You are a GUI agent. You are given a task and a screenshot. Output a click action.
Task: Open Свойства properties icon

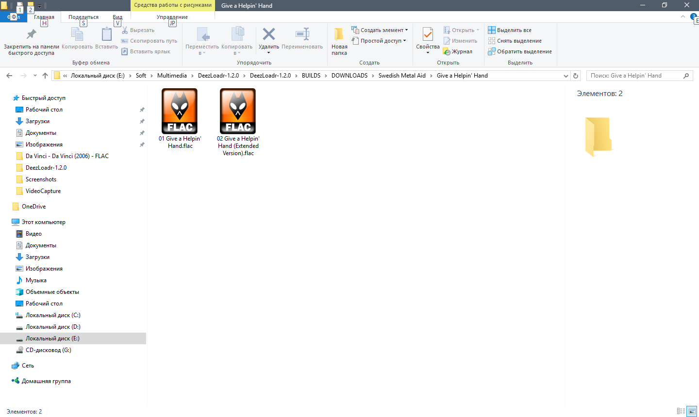click(x=428, y=34)
